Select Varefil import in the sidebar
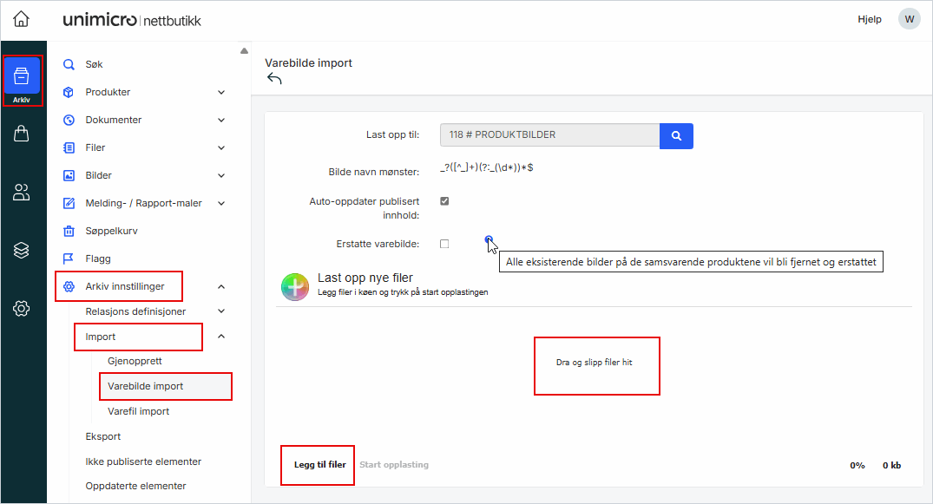 point(138,411)
